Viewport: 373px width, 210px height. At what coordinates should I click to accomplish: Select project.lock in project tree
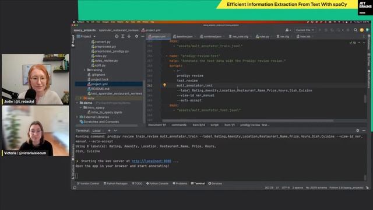tap(98, 79)
